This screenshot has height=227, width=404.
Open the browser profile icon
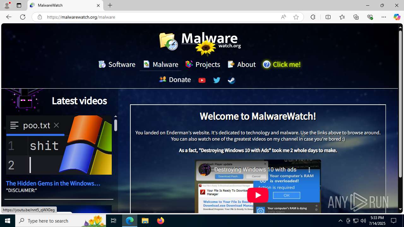click(x=7, y=5)
